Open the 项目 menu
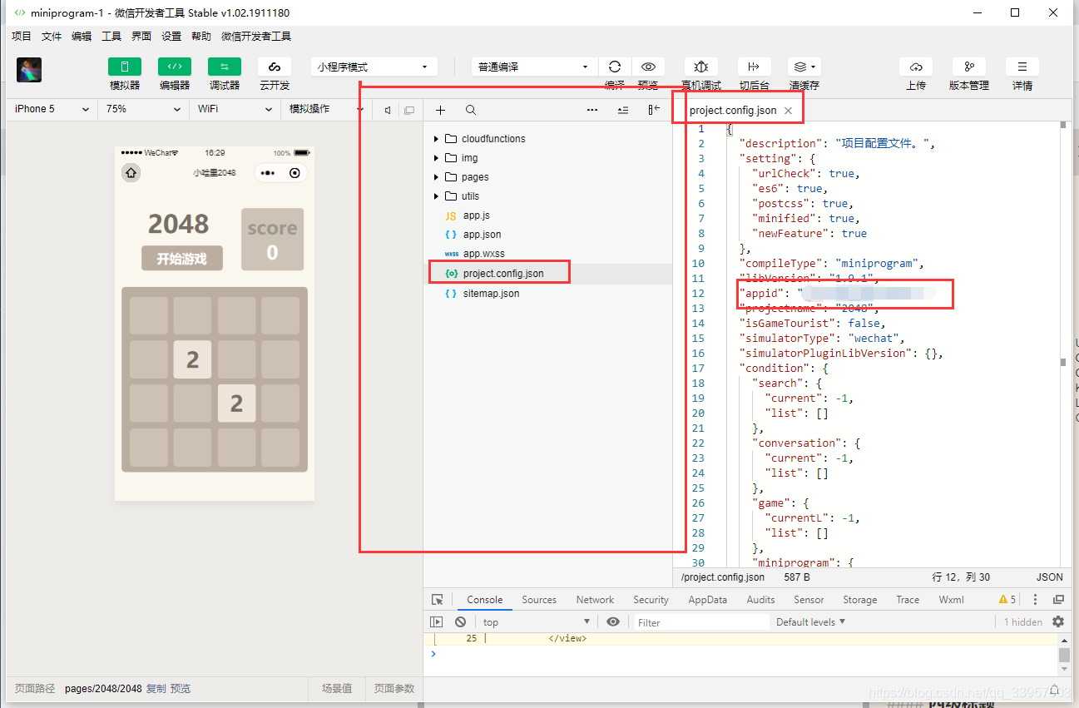 (x=21, y=37)
